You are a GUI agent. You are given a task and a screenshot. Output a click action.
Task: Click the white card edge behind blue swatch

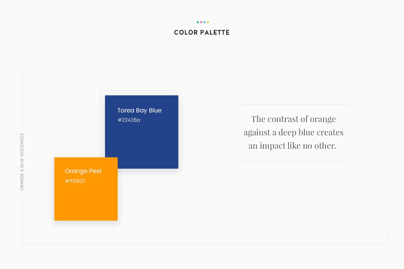[x=137, y=93]
